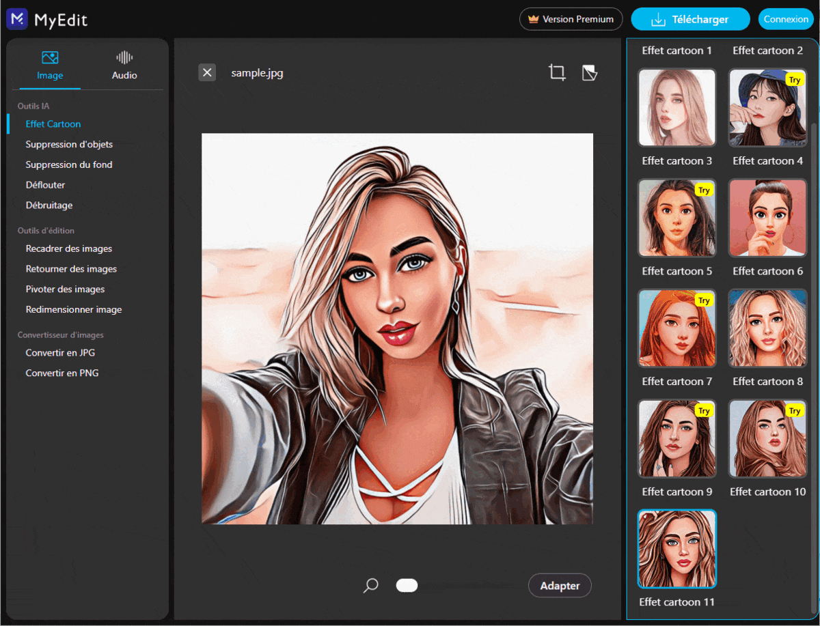Adjust the zoom slider handle
The image size is (820, 626).
(407, 585)
